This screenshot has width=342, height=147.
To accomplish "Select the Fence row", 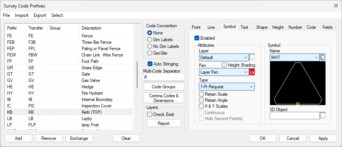I will 69,36.
